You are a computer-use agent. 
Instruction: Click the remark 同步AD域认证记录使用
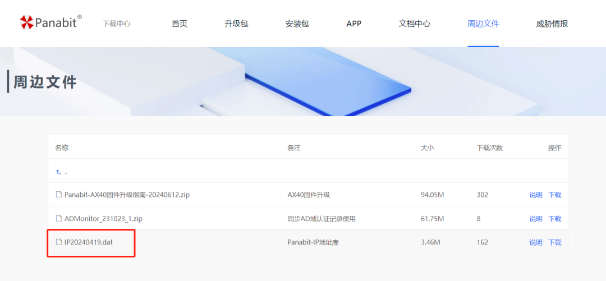pos(322,219)
